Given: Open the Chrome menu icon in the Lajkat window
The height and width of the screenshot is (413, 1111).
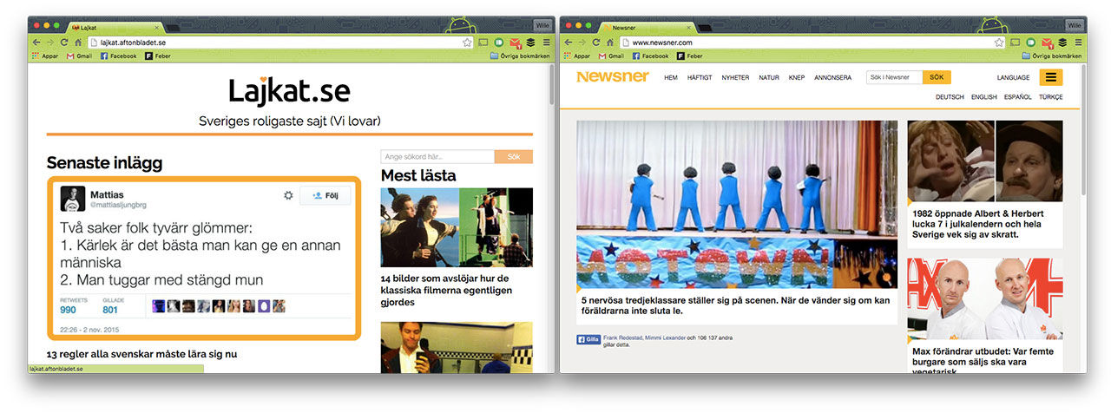Looking at the screenshot, I should 546,42.
